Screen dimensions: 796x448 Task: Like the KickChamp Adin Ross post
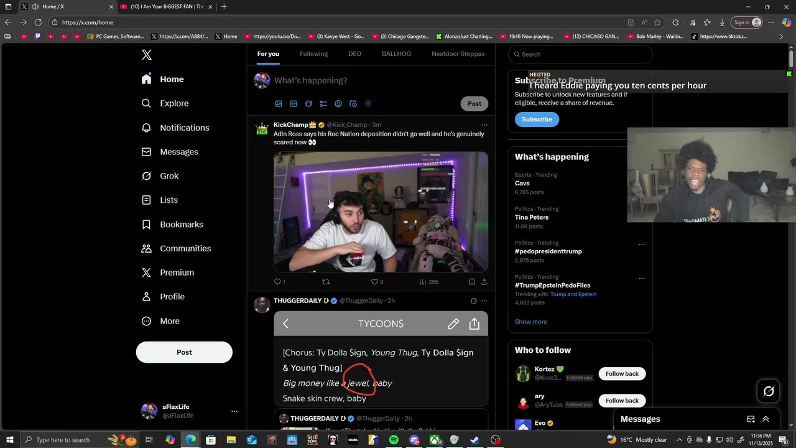[377, 282]
